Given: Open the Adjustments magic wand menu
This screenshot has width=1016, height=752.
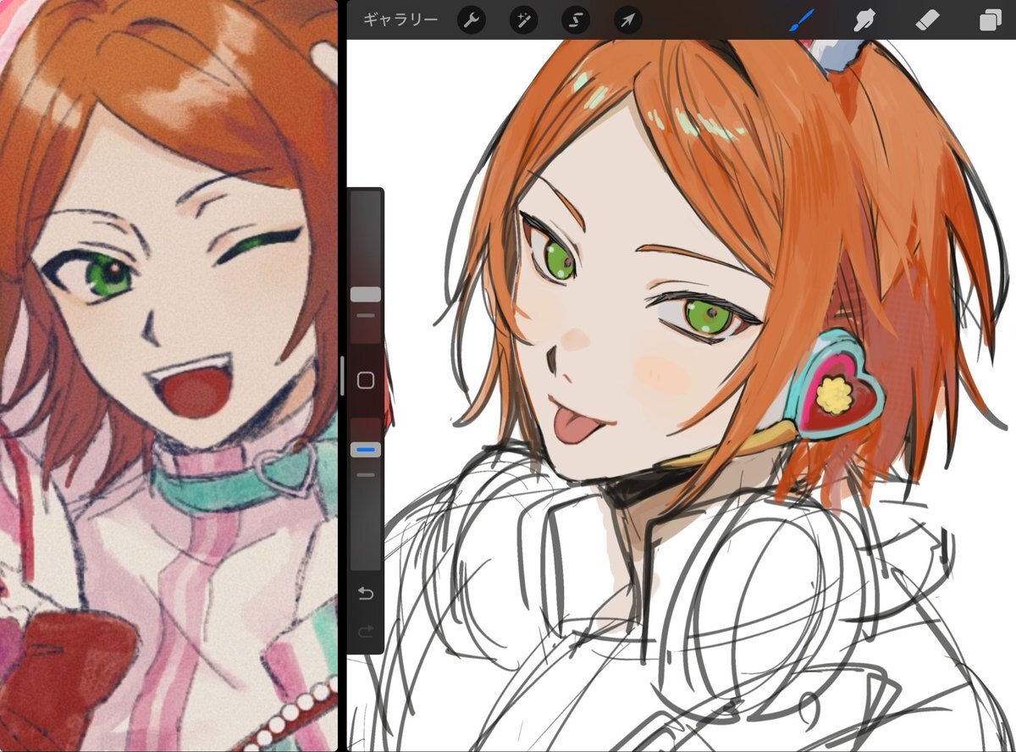Looking at the screenshot, I should tap(523, 19).
